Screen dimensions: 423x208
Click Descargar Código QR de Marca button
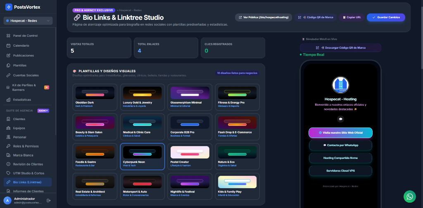tap(340, 48)
